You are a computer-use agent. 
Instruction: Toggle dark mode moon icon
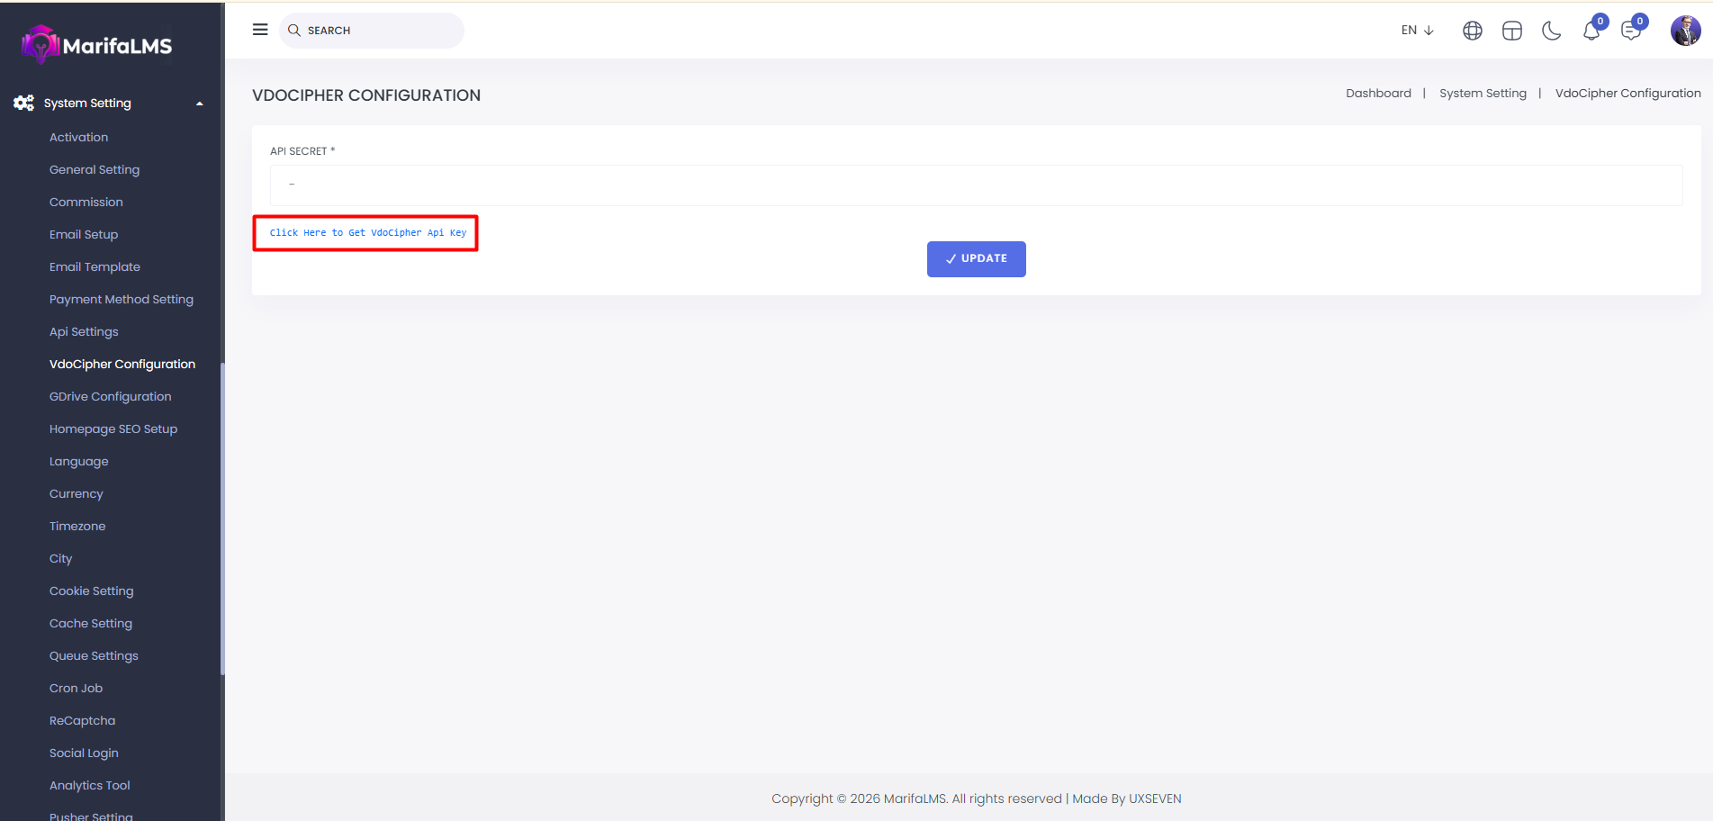click(x=1551, y=31)
